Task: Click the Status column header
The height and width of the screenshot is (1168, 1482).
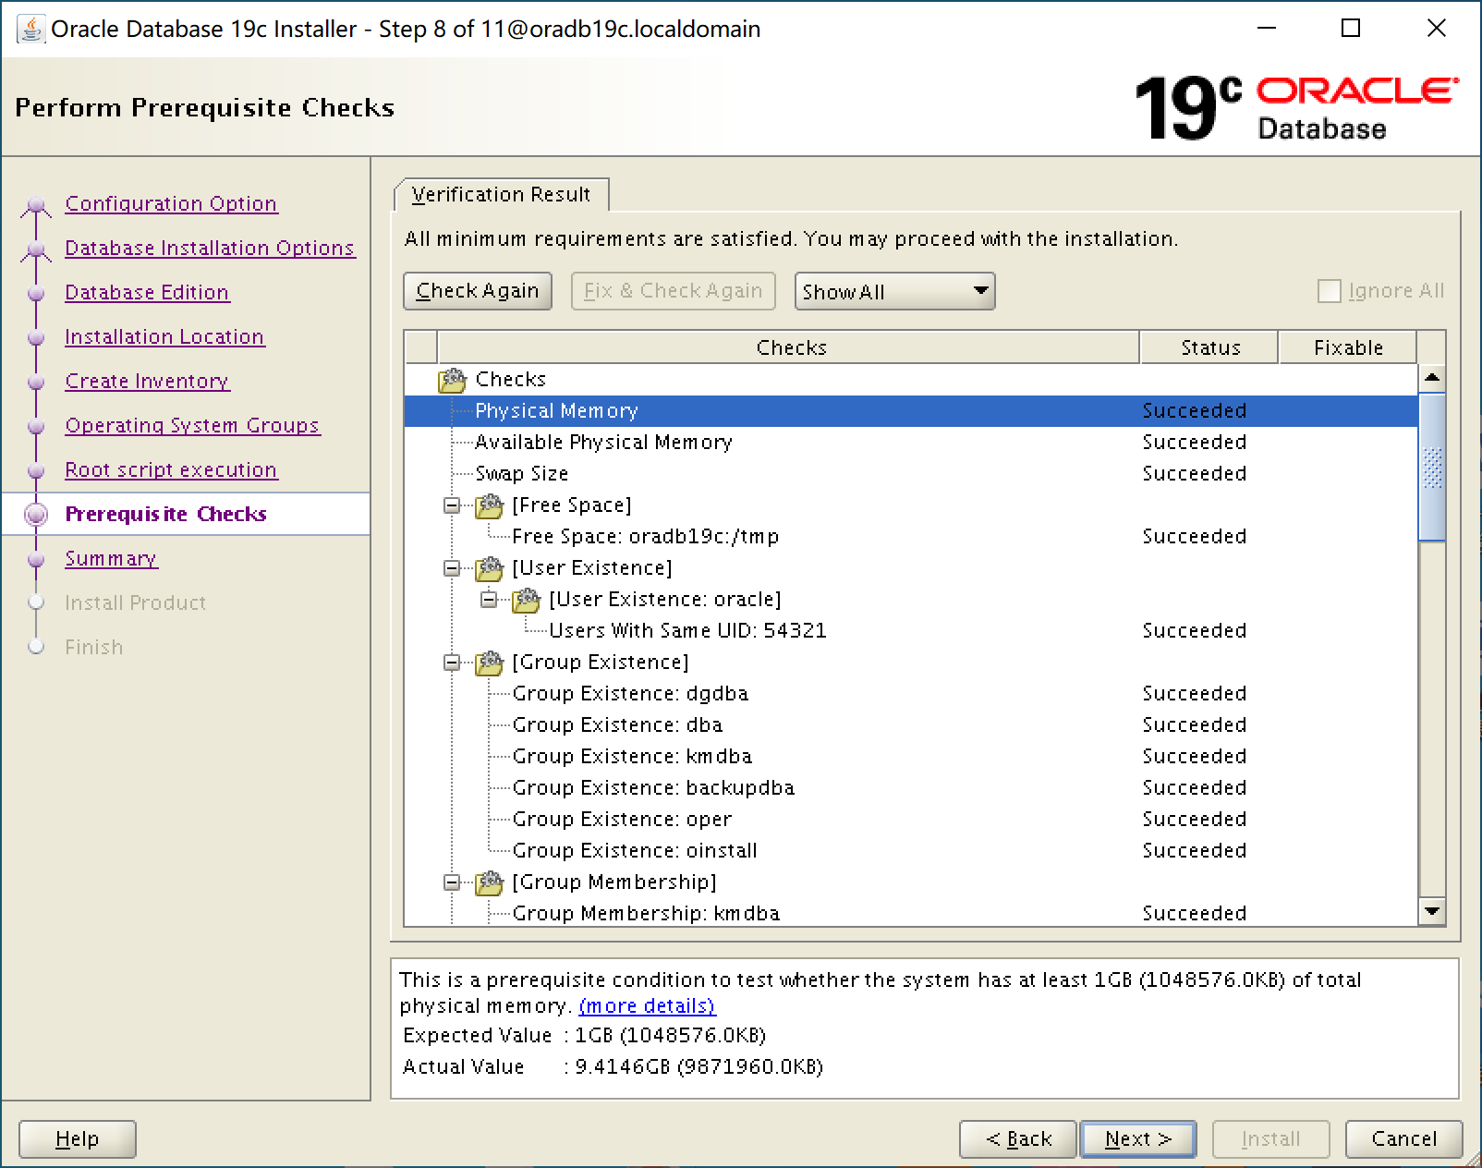Action: pos(1209,347)
